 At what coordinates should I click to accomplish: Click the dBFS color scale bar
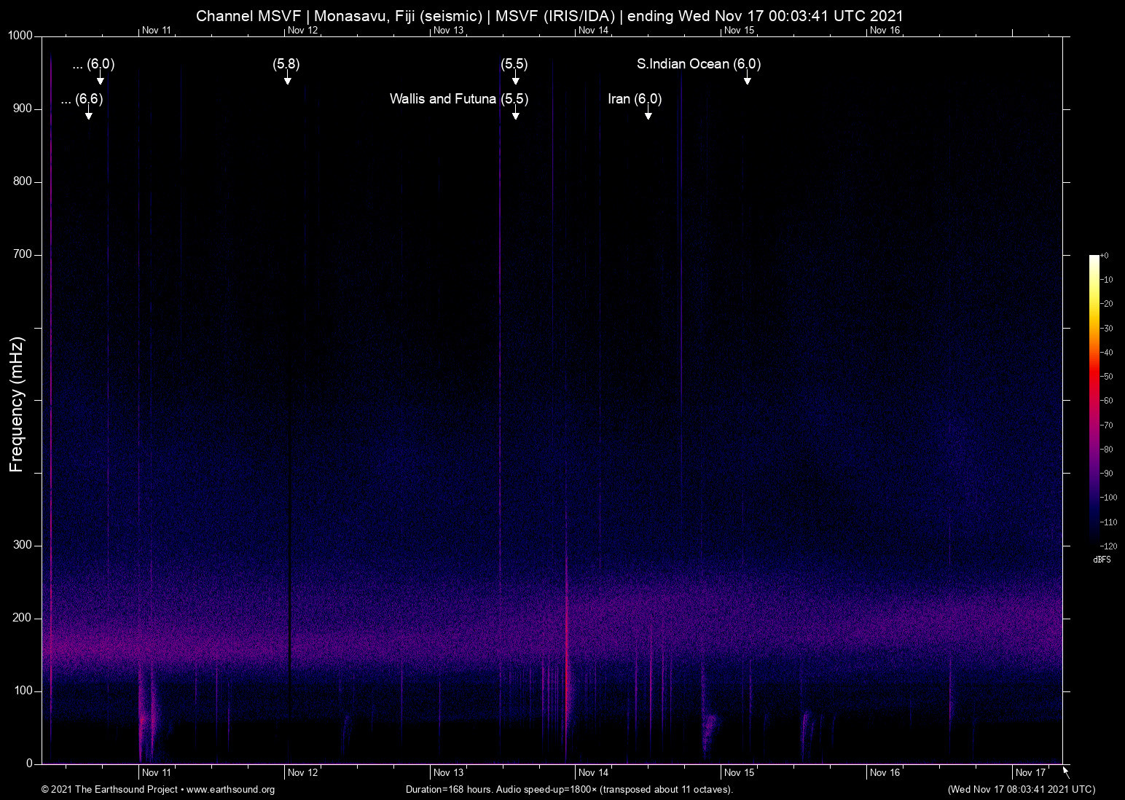click(1094, 401)
